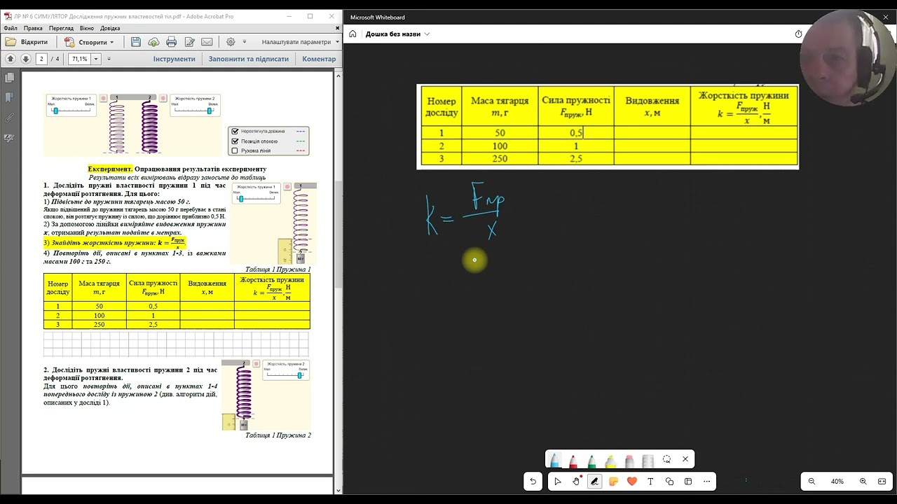Open the bookmarks panel icon

10,97
